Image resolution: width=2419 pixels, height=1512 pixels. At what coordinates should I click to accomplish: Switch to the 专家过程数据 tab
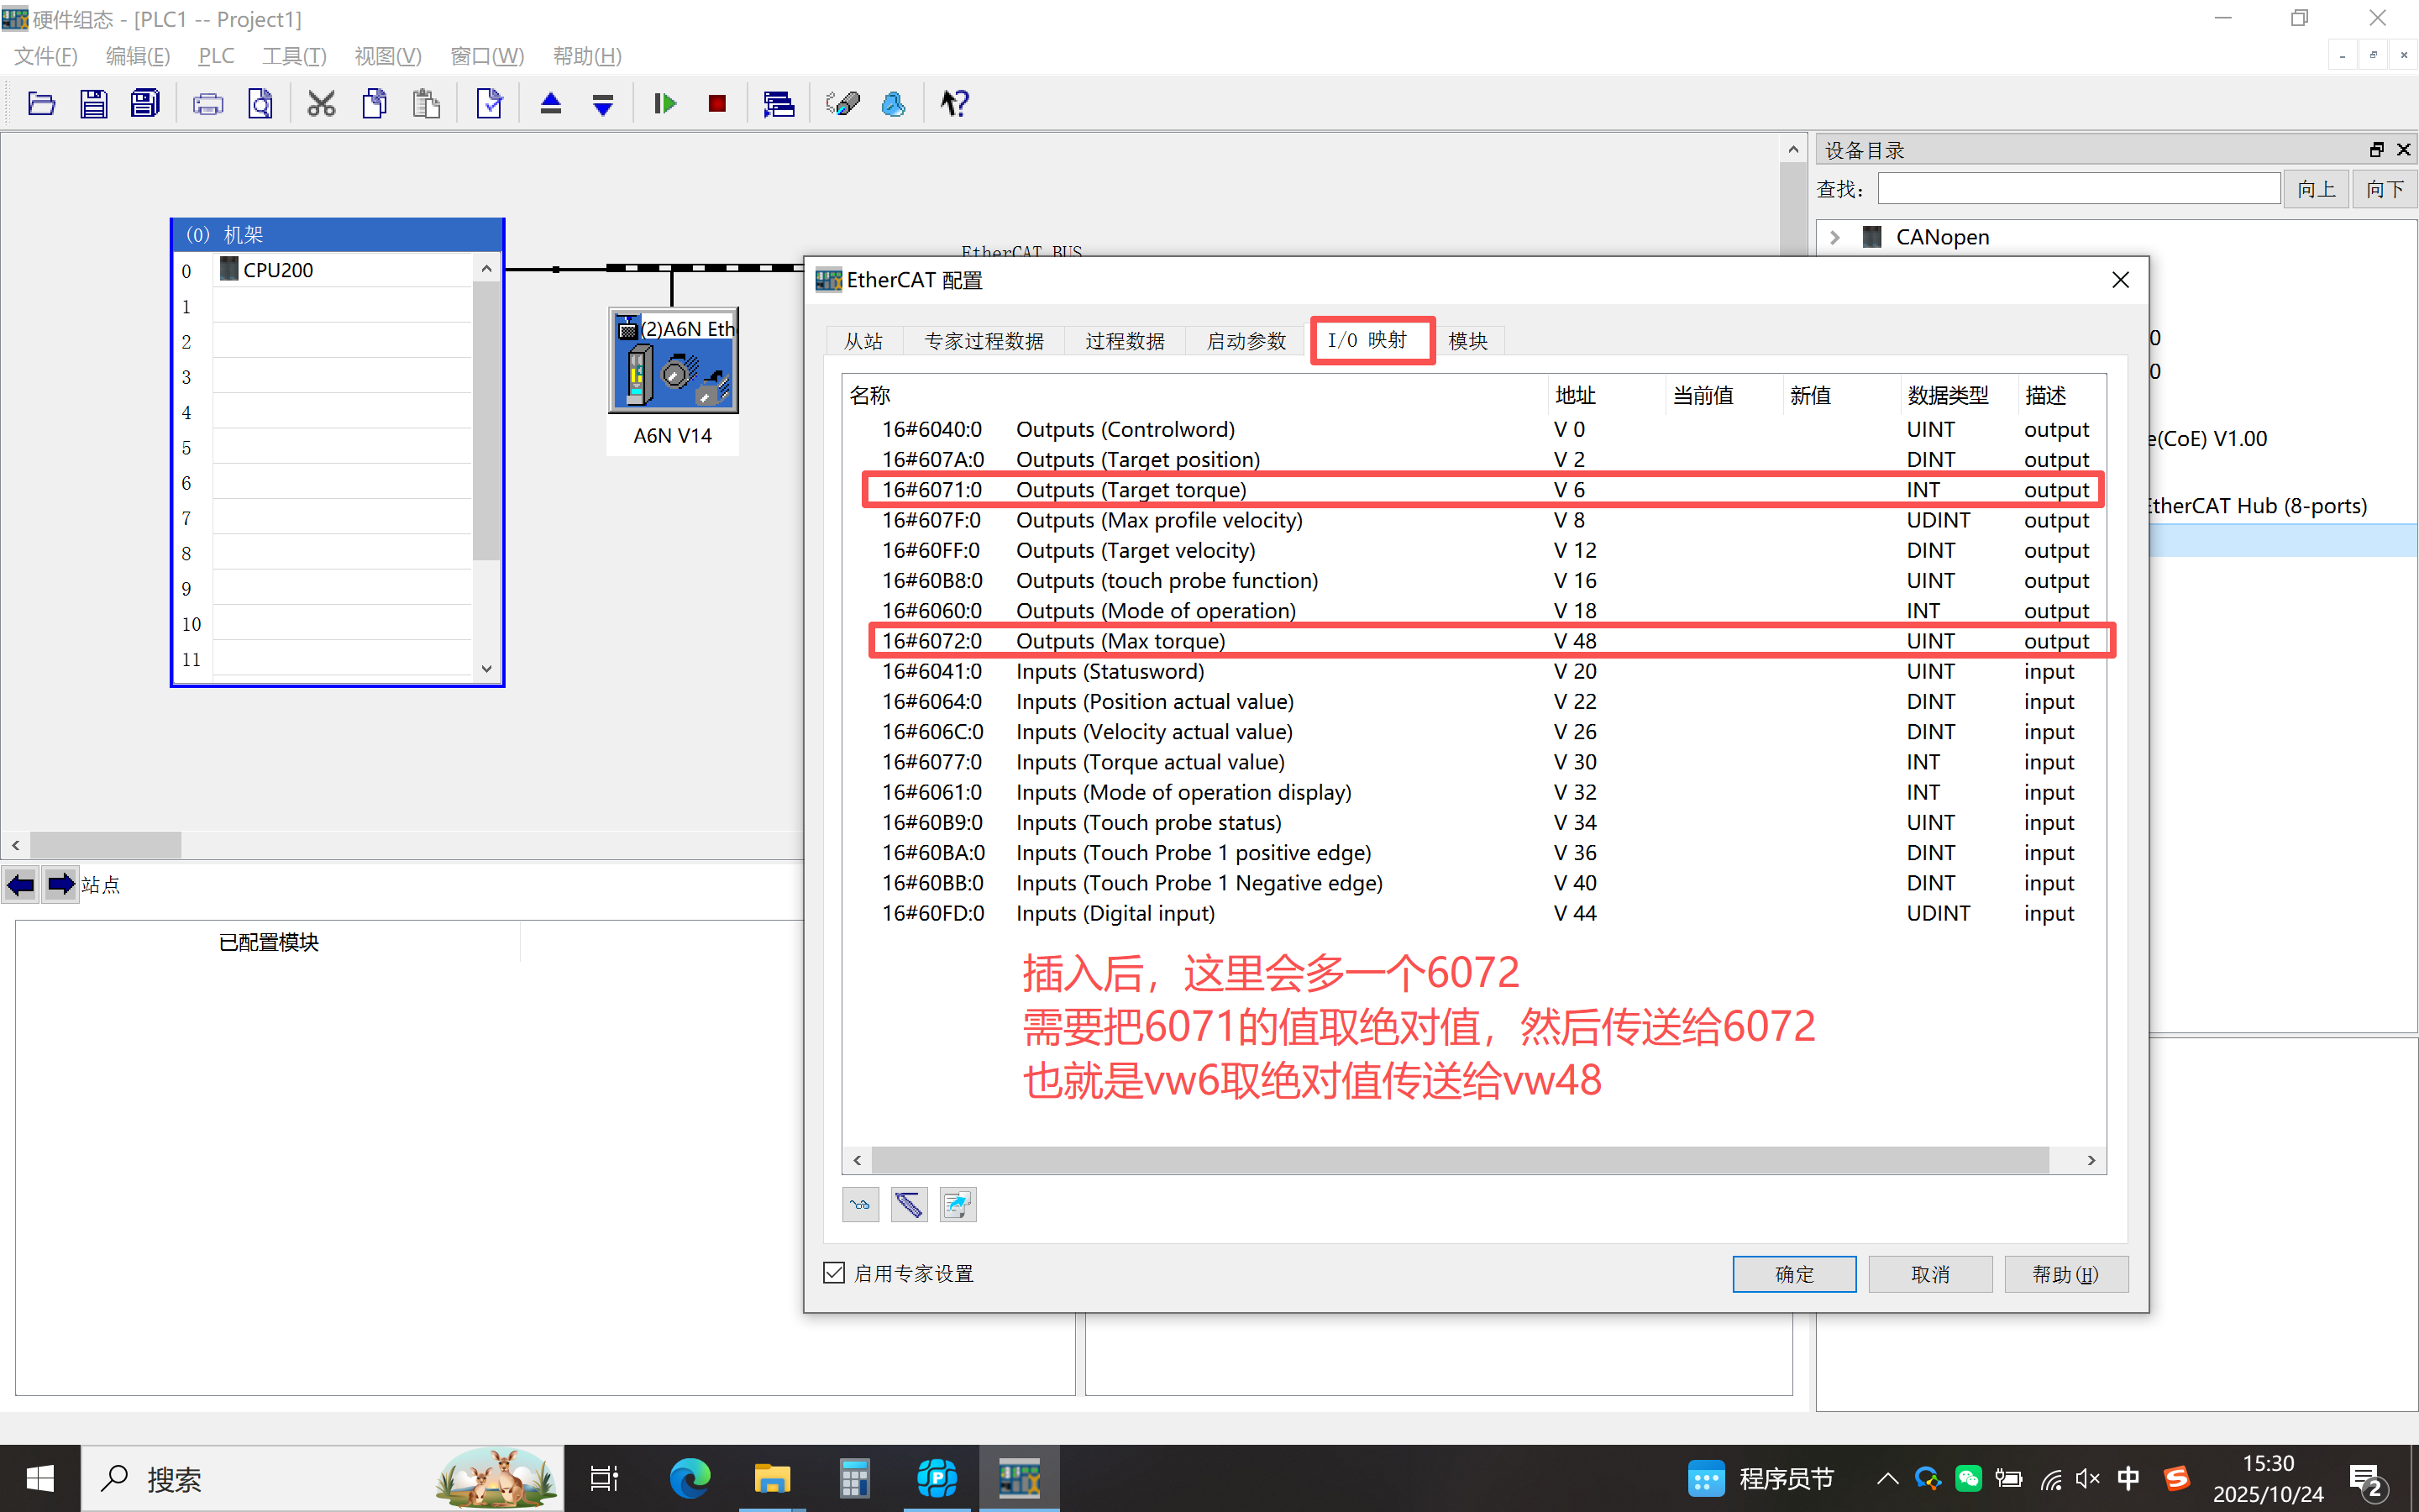click(x=984, y=341)
